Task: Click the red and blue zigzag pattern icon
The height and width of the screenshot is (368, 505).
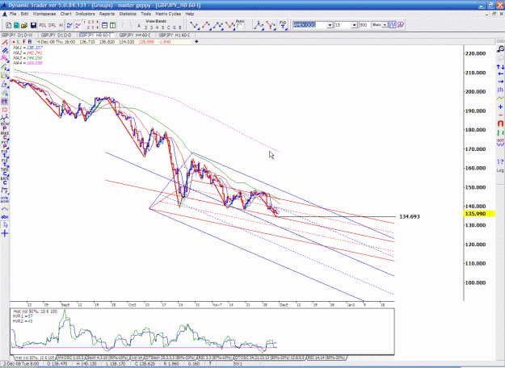Action: [230, 25]
